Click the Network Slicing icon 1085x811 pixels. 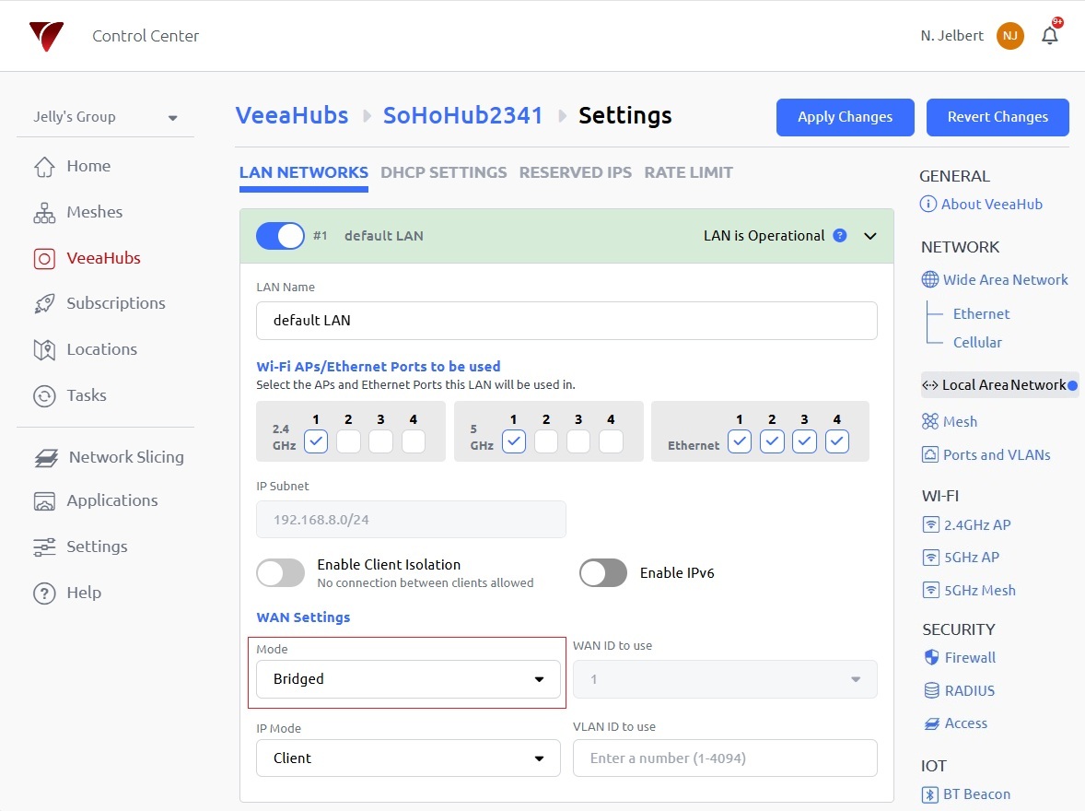point(46,458)
